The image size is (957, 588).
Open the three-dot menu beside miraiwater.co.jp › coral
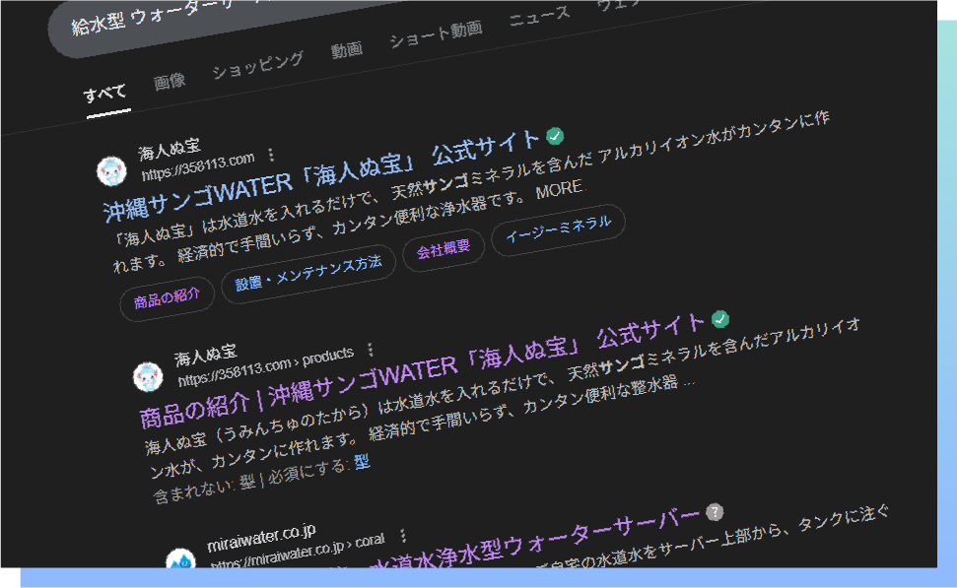[x=402, y=536]
